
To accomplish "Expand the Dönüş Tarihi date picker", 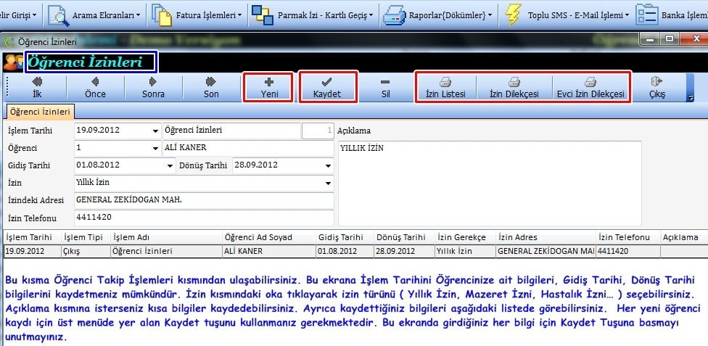I will 328,165.
